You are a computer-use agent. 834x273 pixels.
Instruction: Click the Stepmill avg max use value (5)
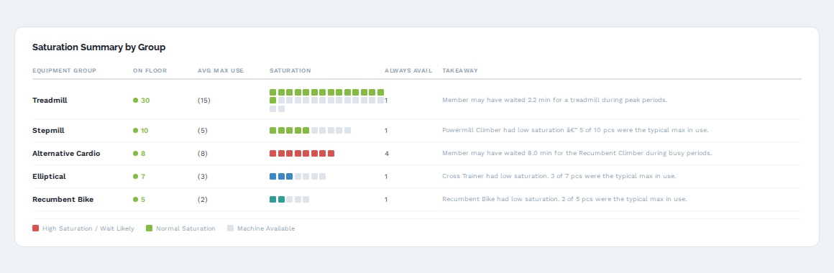[203, 131]
